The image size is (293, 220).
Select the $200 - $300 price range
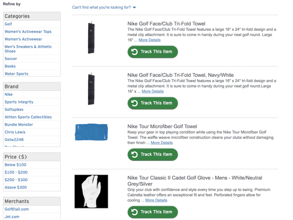tap(16, 180)
